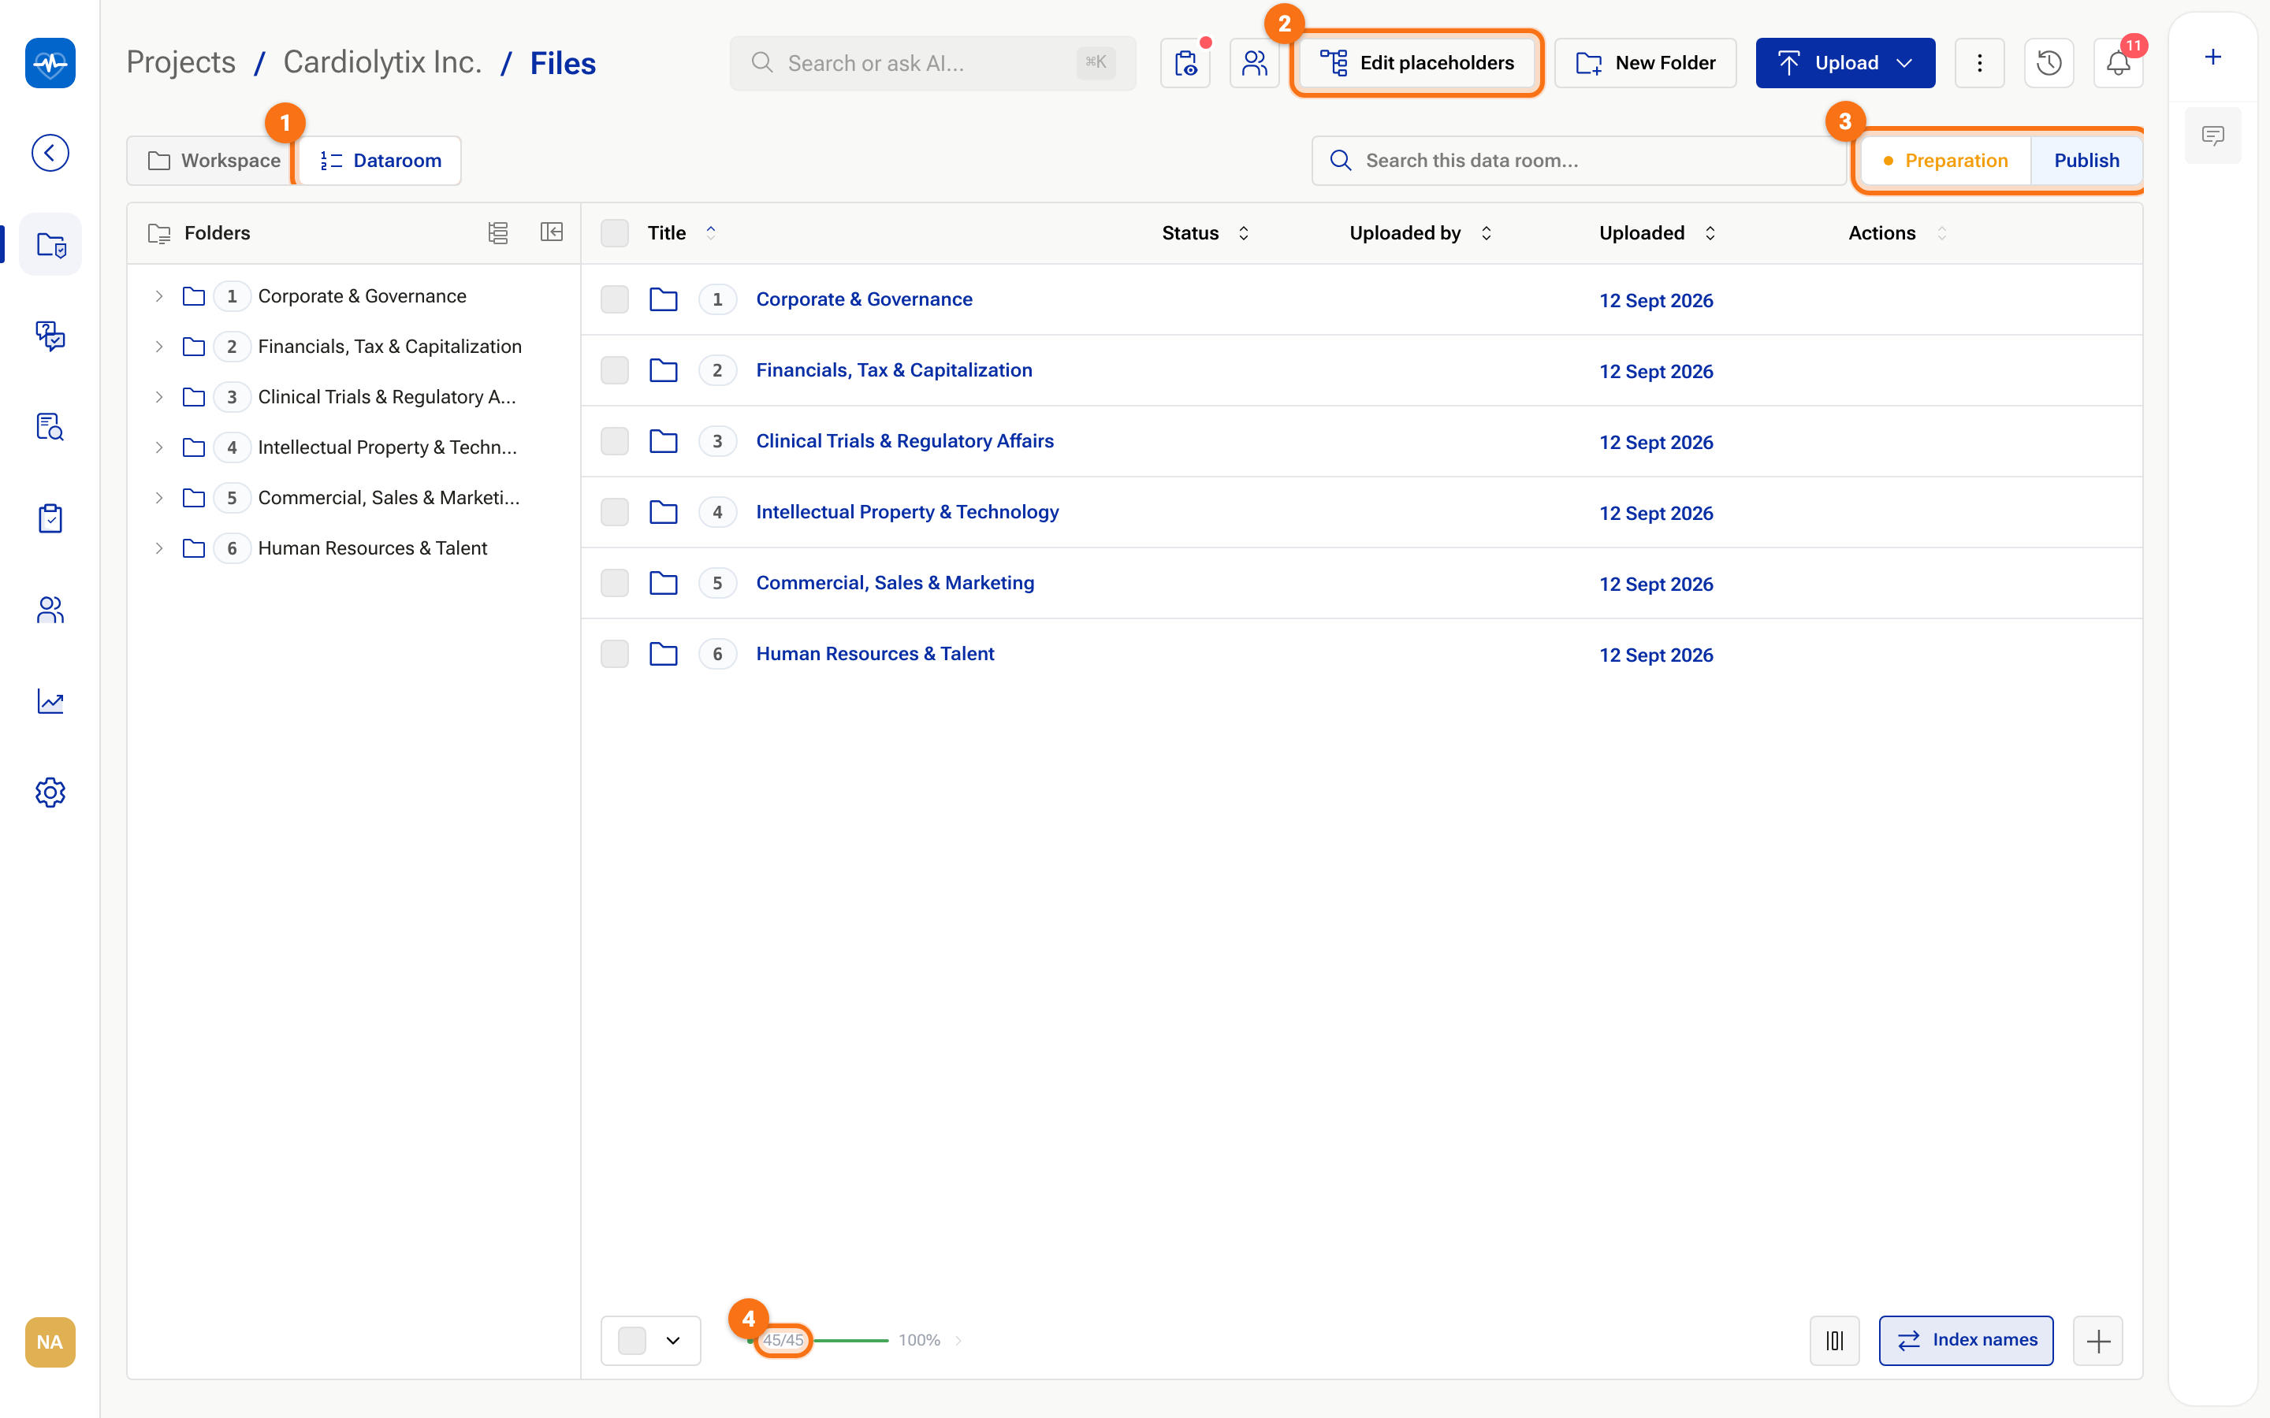Check the Commercial, Sales & Marketing checkbox
The image size is (2270, 1418).
click(x=615, y=582)
